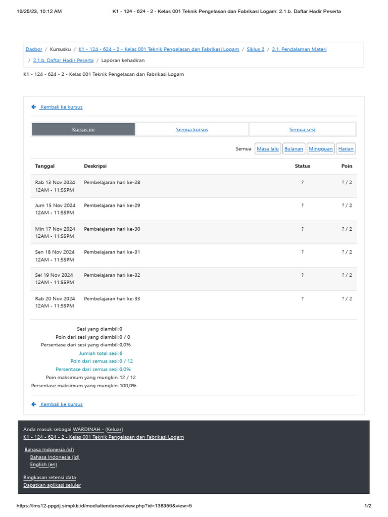Filter sessions by Mingguan
Image resolution: width=388 pixels, height=517 pixels.
[x=321, y=149]
